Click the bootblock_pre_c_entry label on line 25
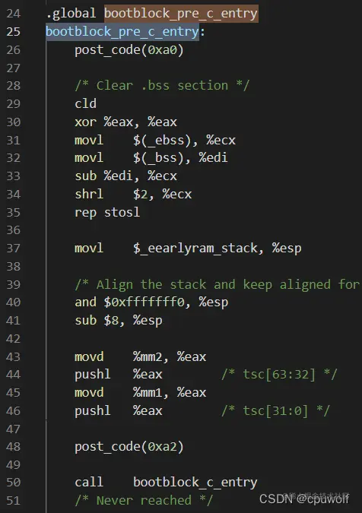The height and width of the screenshot is (513, 362). coord(122,32)
